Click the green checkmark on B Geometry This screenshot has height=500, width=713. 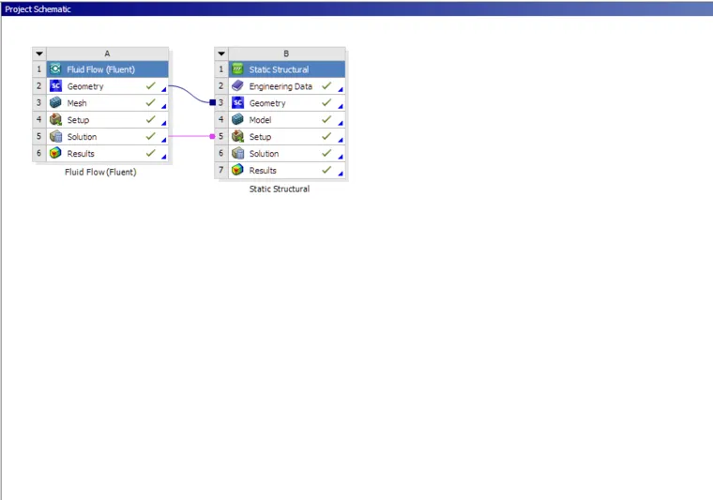click(326, 102)
